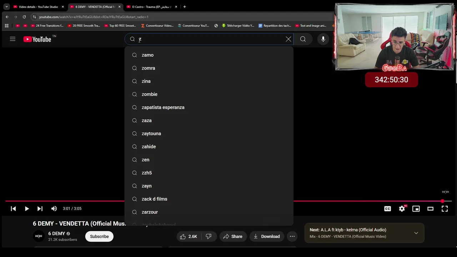Viewport: 457px width, 257px height.
Task: Clear the search box with the X
Action: click(x=288, y=39)
